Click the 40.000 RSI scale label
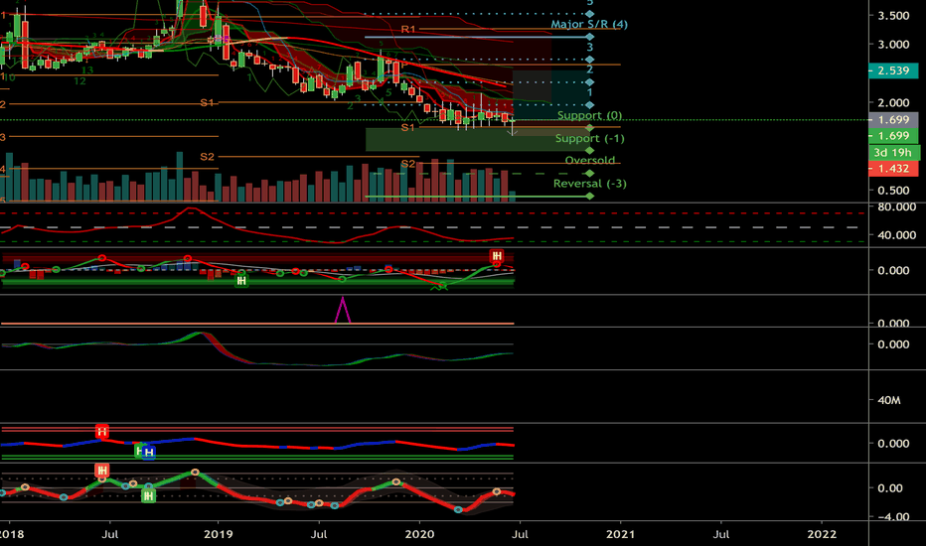 coord(896,235)
